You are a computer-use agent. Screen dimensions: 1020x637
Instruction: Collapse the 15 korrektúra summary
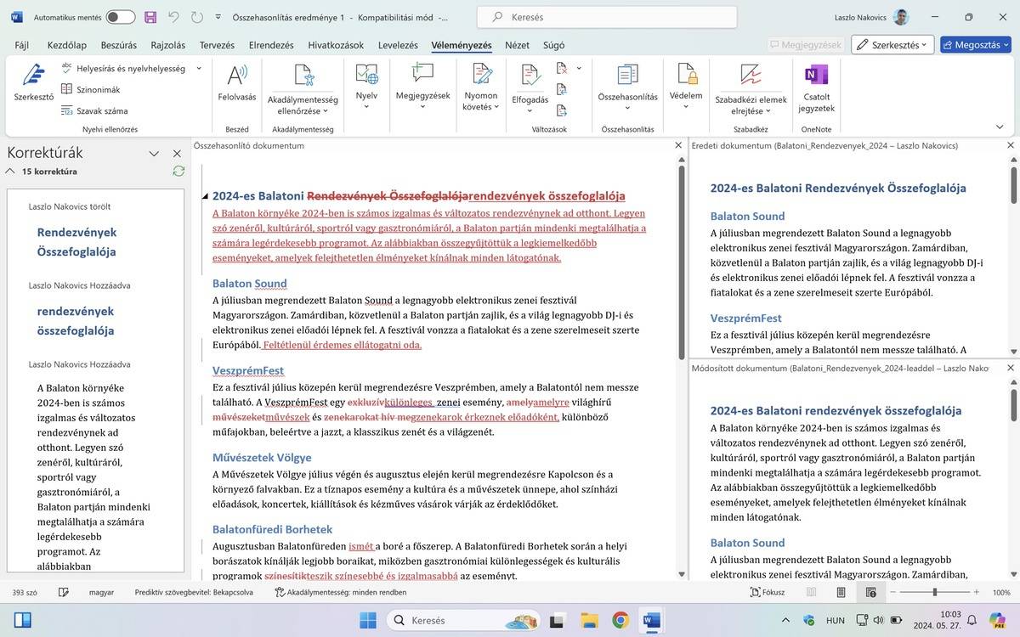pos(10,171)
